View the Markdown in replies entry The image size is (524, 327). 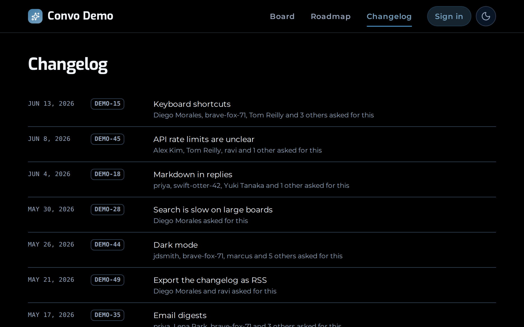[193, 174]
